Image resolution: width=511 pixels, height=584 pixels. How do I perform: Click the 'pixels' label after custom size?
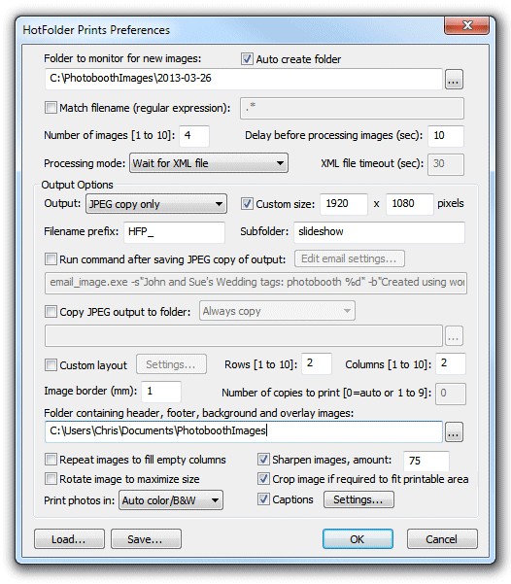tap(451, 203)
